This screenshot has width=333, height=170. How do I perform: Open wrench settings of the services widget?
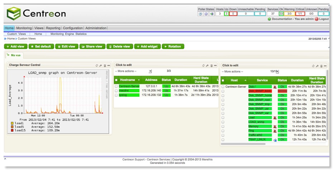(317, 66)
